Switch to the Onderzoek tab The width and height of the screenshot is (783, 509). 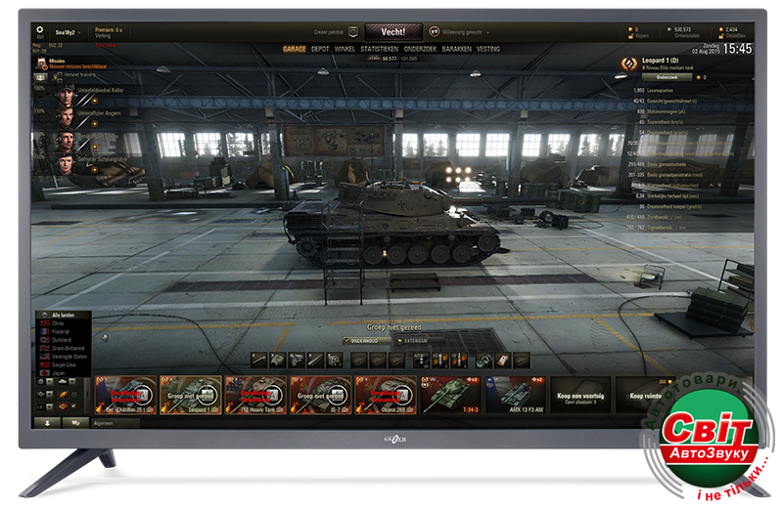pyautogui.click(x=419, y=48)
